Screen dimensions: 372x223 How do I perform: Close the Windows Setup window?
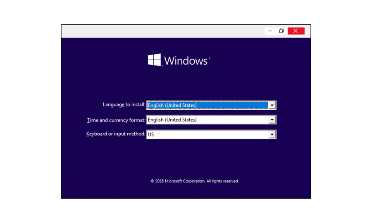296,31
